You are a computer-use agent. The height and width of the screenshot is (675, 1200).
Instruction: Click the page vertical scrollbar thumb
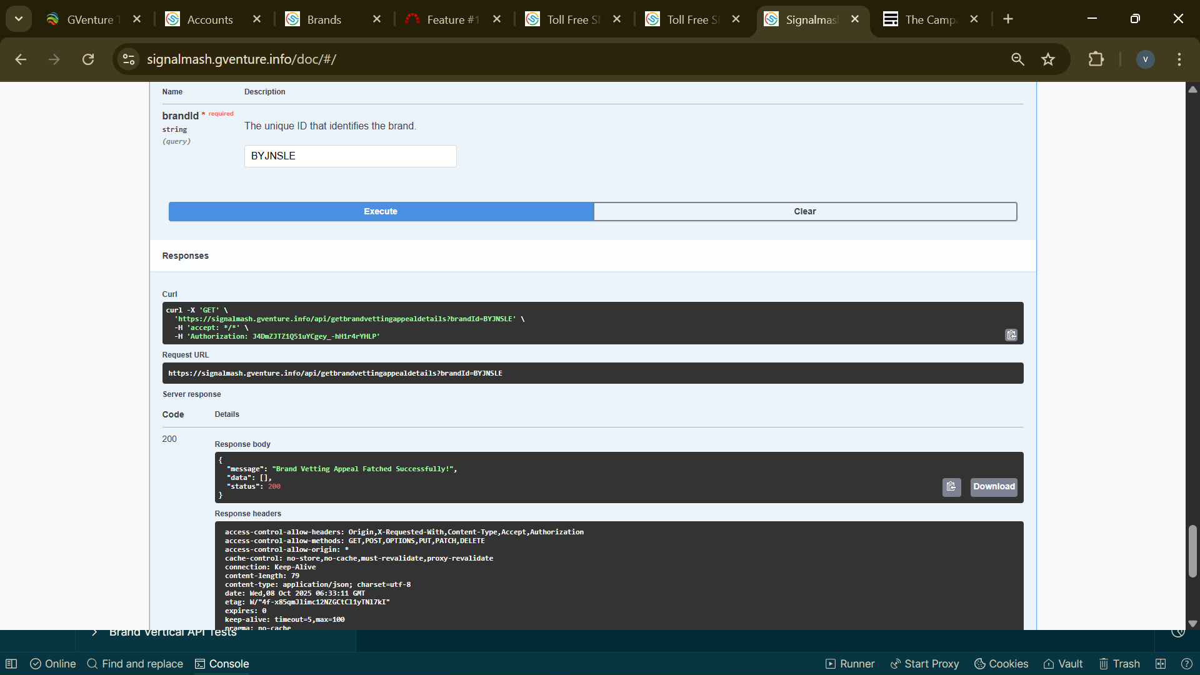coord(1192,551)
